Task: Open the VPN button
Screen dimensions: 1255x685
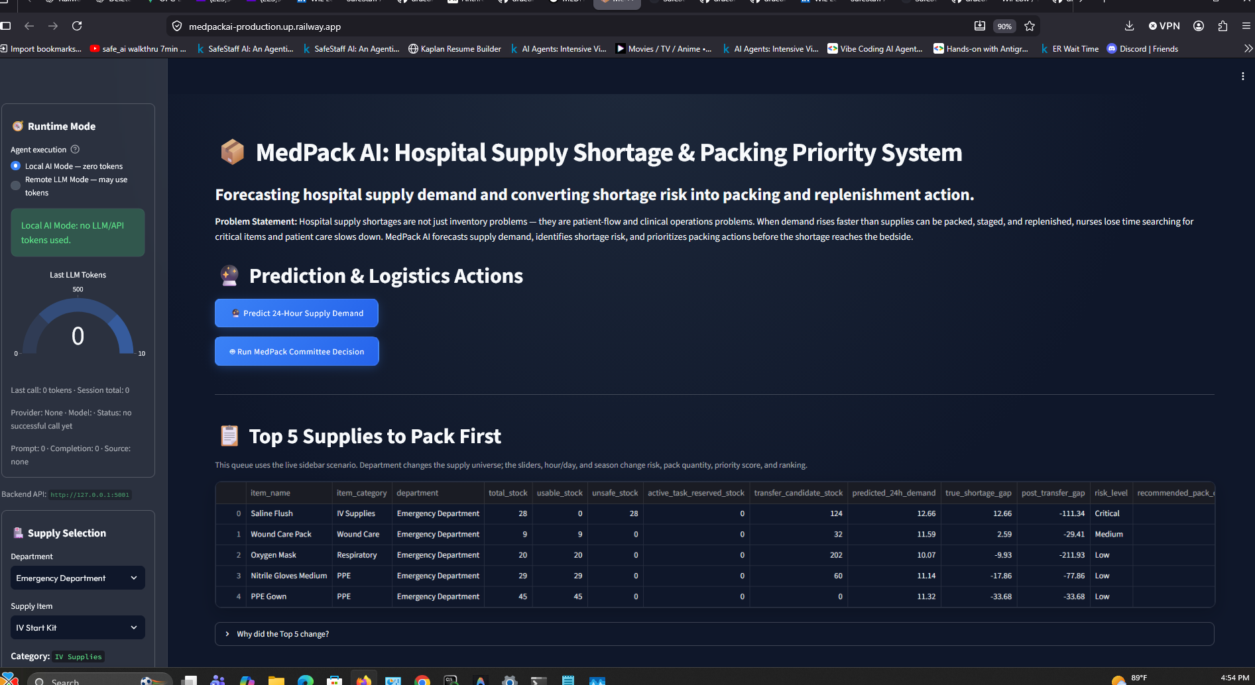Action: click(x=1164, y=26)
